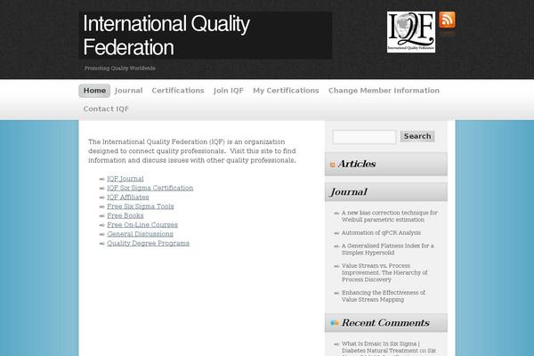This screenshot has height=356, width=534.
Task: Go to the Join IQF page
Action: pos(229,91)
